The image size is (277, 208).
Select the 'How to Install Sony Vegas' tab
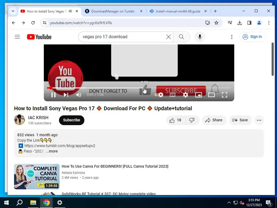[x=47, y=11]
